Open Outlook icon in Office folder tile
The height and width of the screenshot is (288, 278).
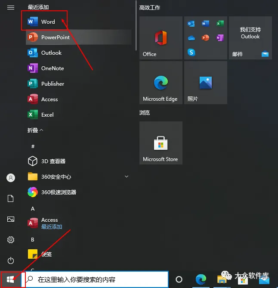point(191,24)
